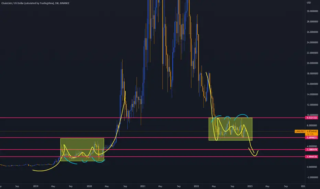The width and height of the screenshot is (320, 189).
Task: Click the 14.0000000 price axis label
Action: click(312, 94)
